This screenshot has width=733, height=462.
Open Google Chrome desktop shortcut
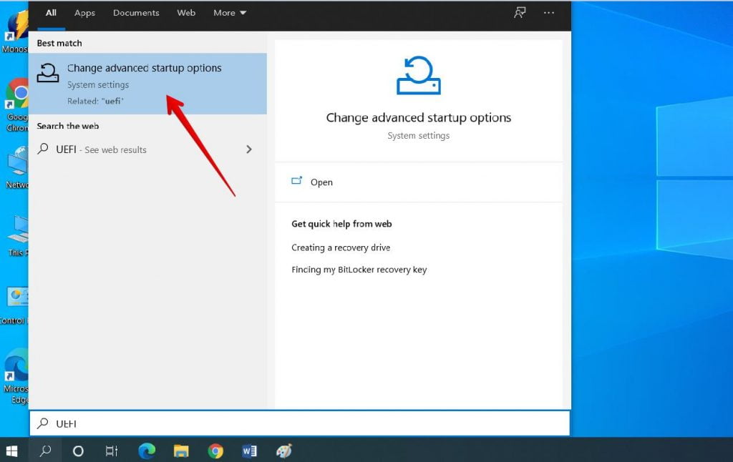pos(18,105)
